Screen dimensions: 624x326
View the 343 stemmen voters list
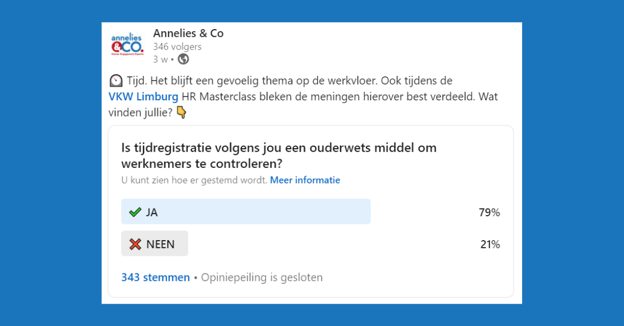pyautogui.click(x=155, y=278)
